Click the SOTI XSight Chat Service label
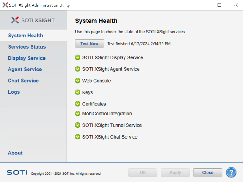 [110, 137]
